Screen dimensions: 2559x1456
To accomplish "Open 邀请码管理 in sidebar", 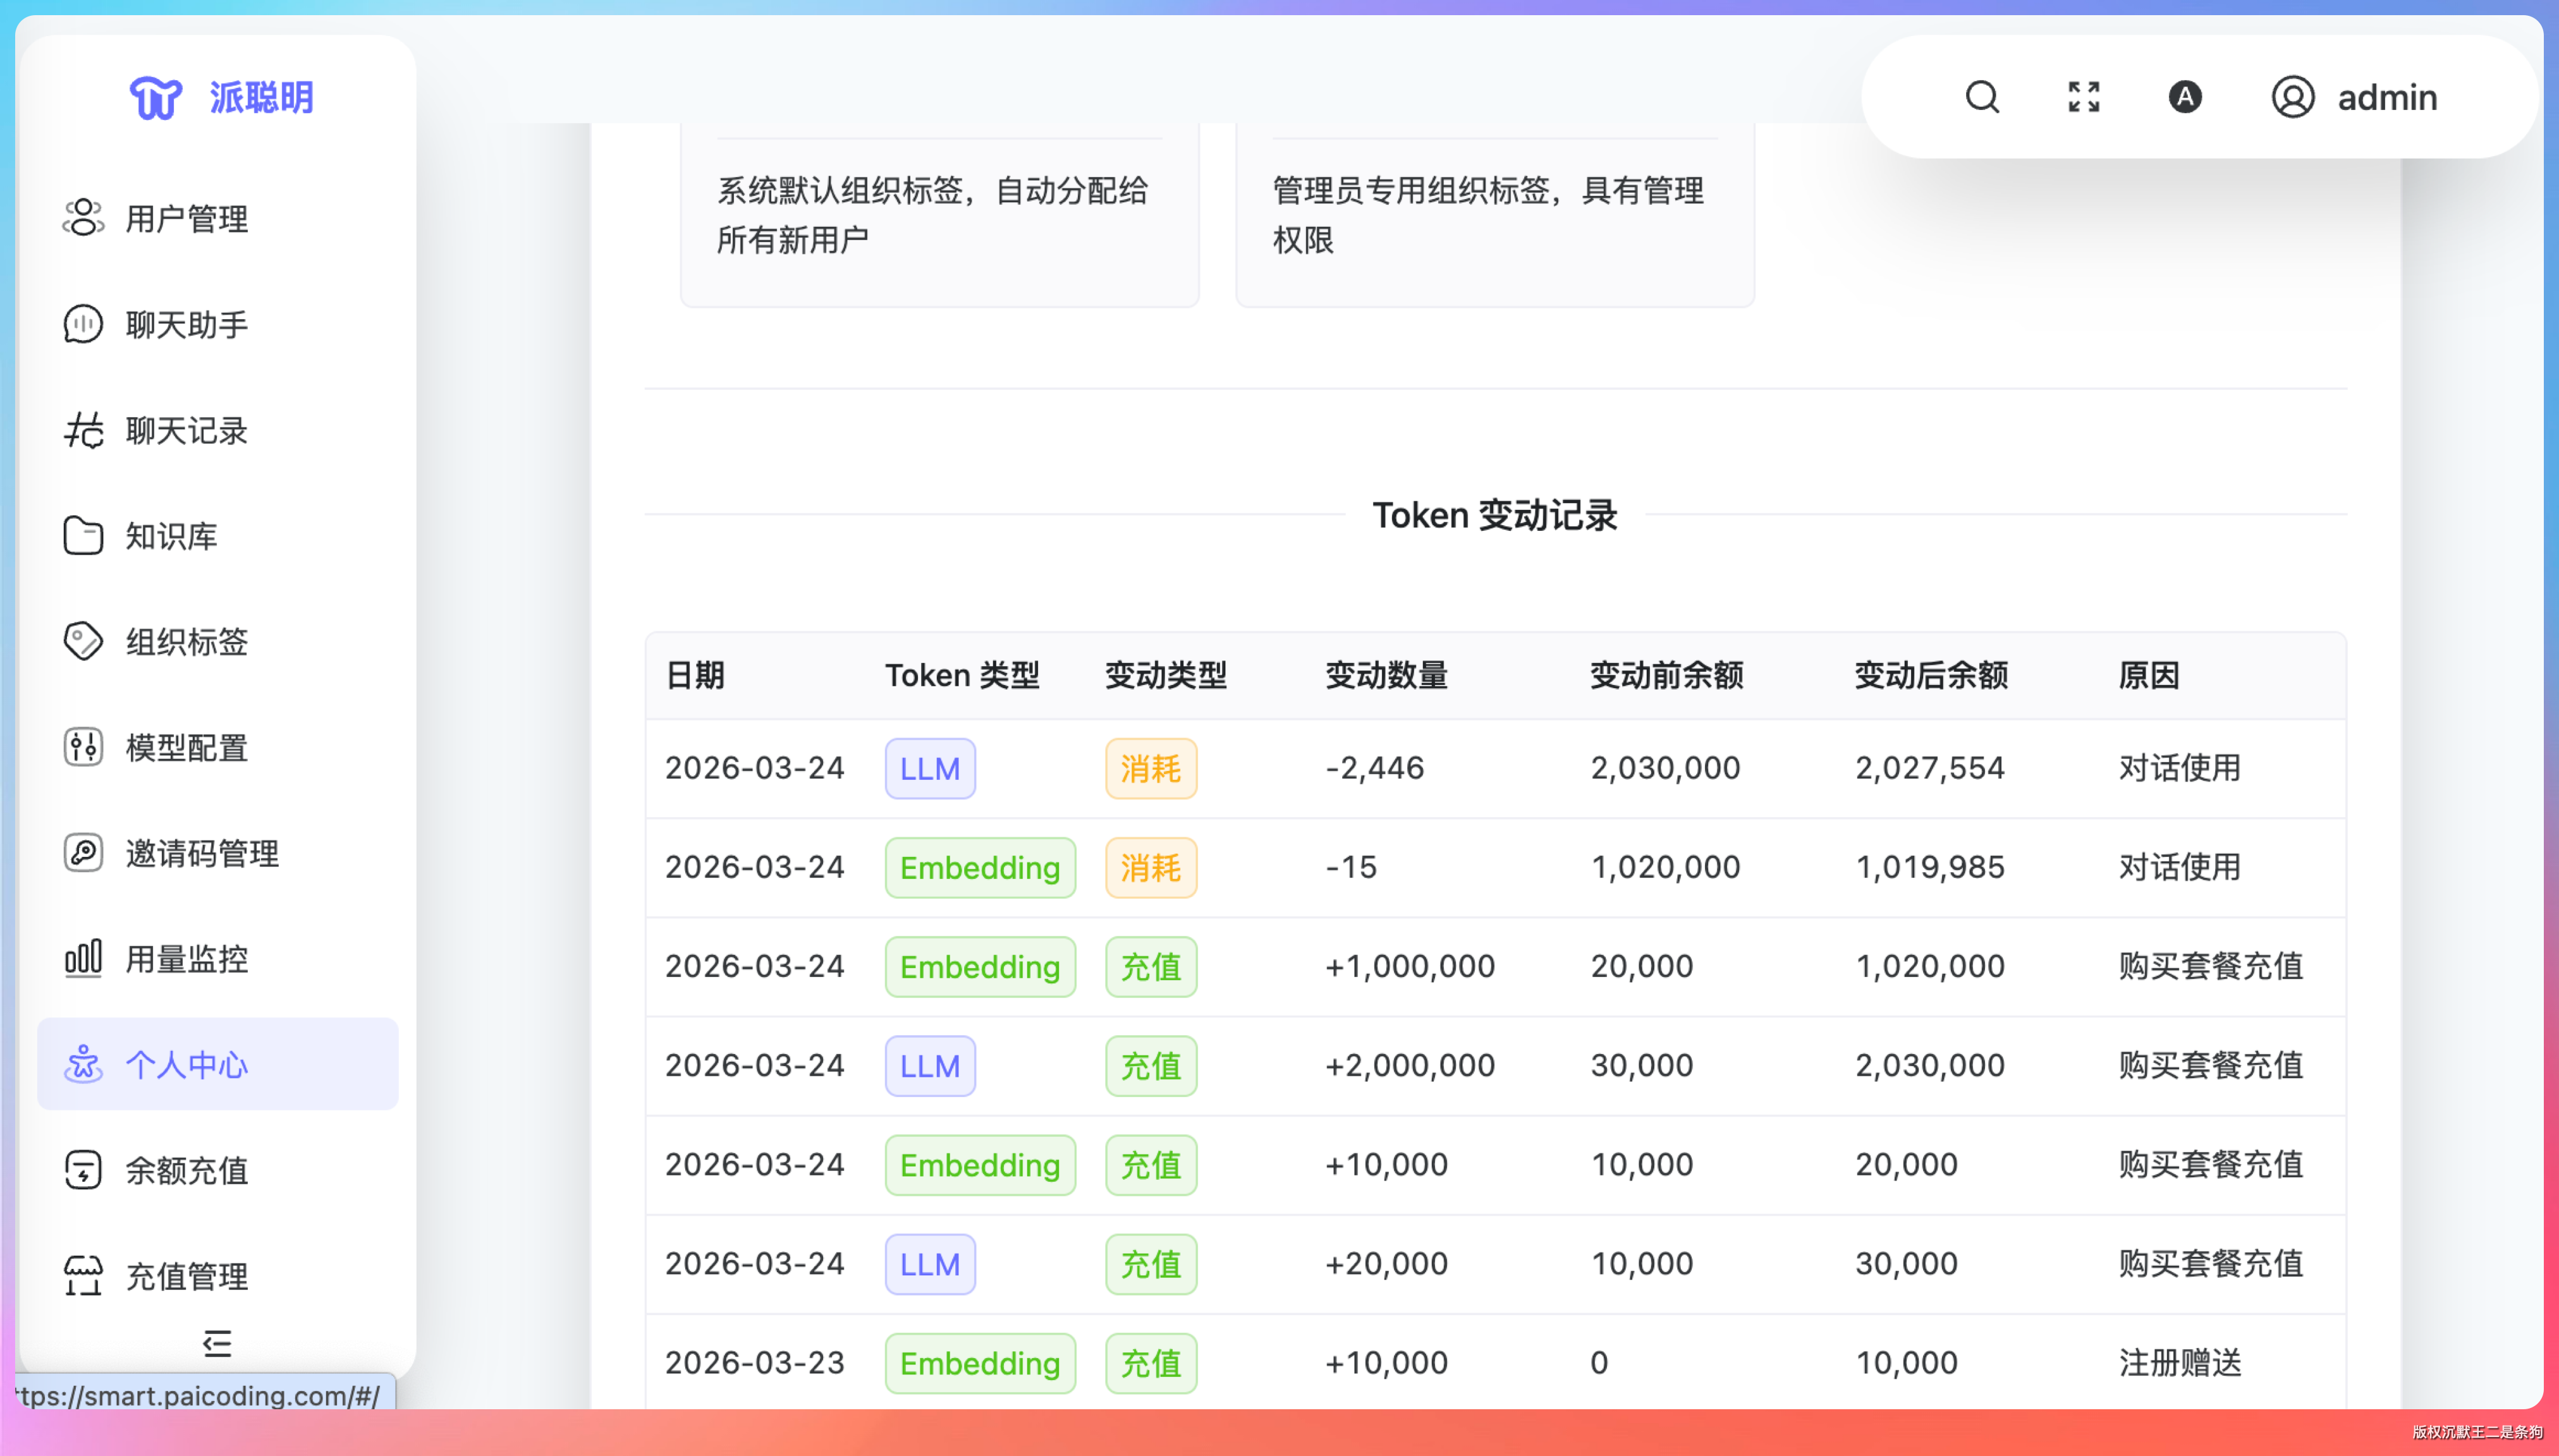I will click(201, 853).
